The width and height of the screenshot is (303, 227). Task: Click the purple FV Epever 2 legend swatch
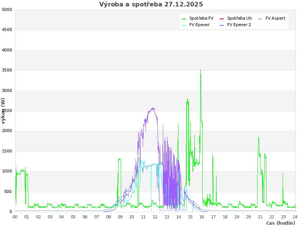point(222,25)
